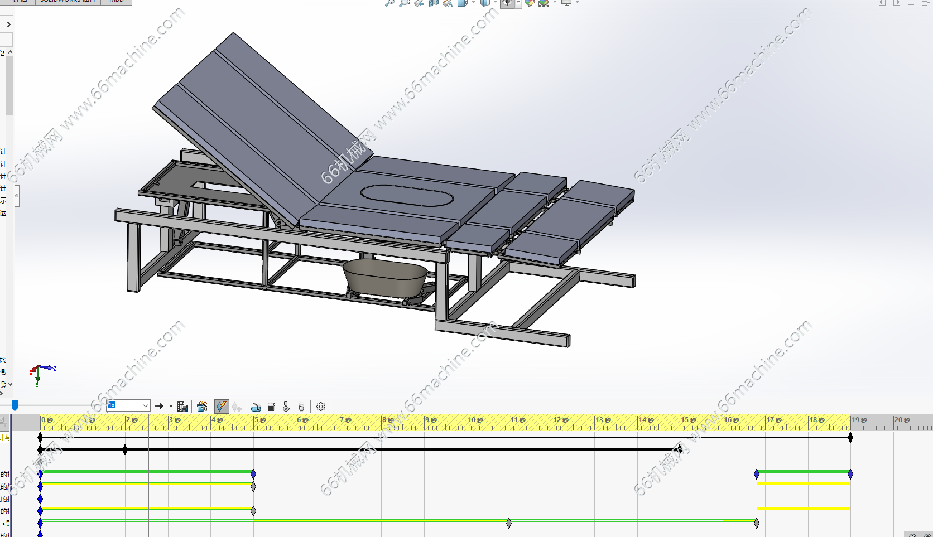Switch to the MBD tab
933x537 pixels.
click(x=116, y=2)
